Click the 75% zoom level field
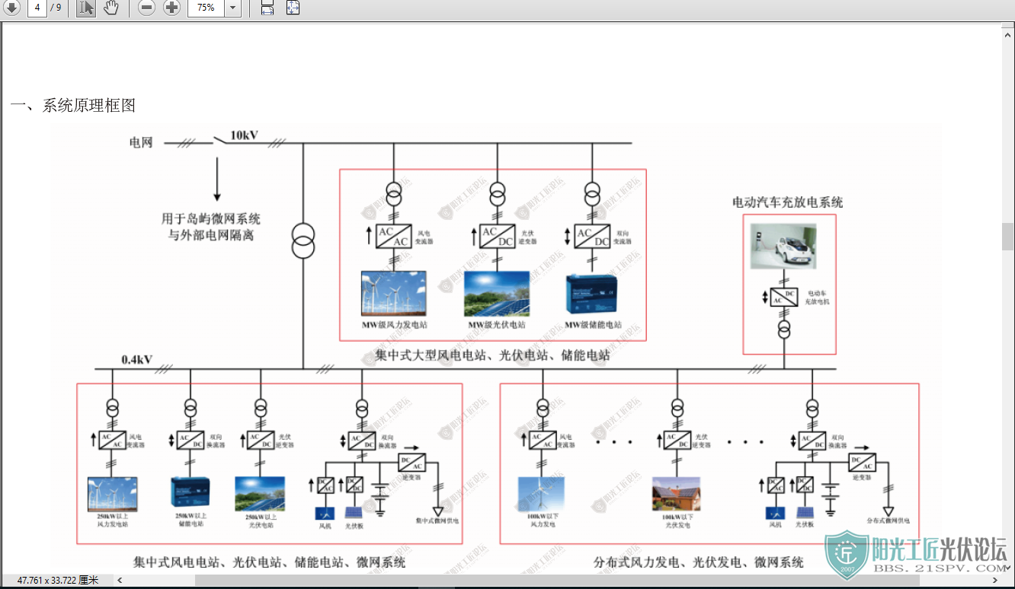The height and width of the screenshot is (589, 1015). 206,8
